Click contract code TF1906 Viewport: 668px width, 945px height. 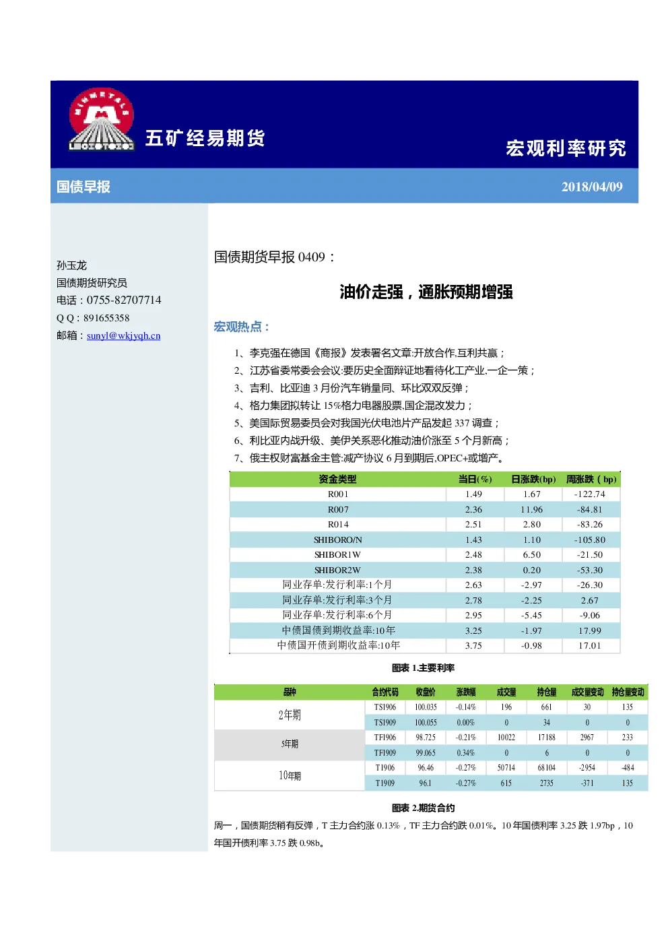pos(385,738)
